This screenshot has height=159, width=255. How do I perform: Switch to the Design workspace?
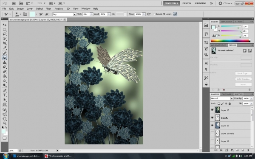tap(187, 3)
